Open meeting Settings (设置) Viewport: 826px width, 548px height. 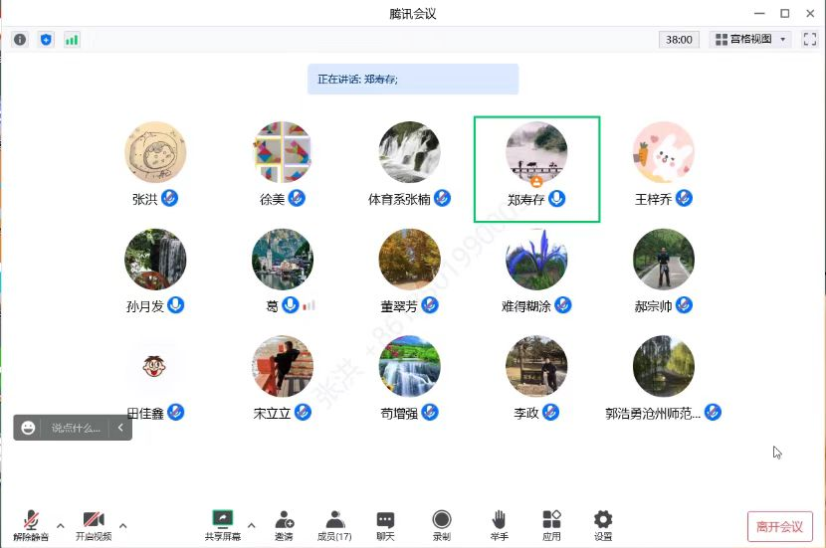[x=603, y=525]
